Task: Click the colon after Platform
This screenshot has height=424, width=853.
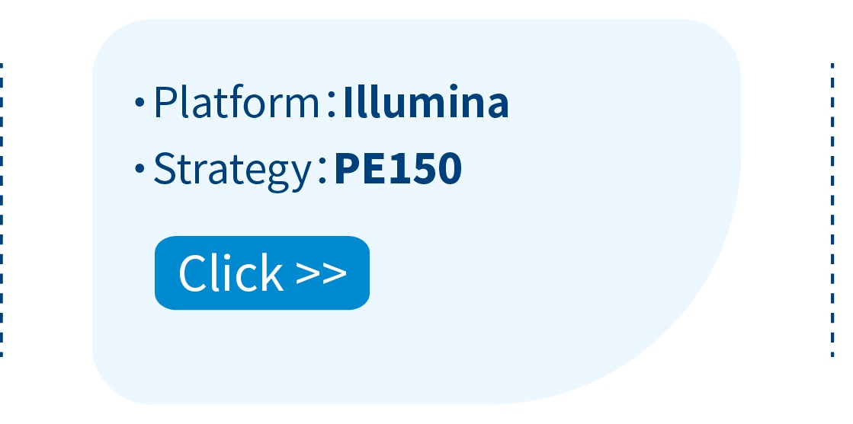Action: [x=332, y=104]
